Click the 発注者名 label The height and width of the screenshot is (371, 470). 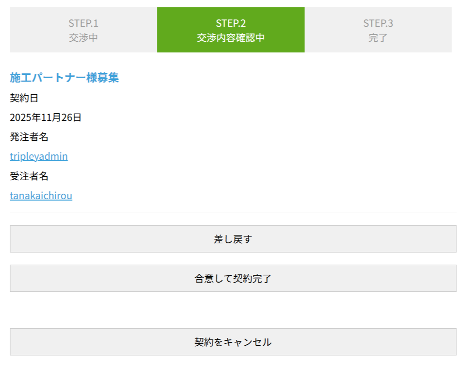pyautogui.click(x=29, y=137)
